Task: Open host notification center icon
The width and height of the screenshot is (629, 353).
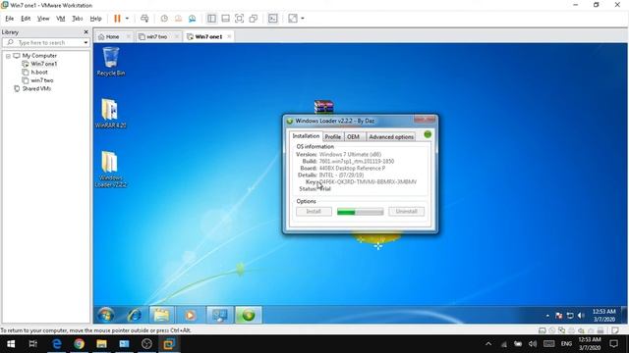Action: (613, 344)
